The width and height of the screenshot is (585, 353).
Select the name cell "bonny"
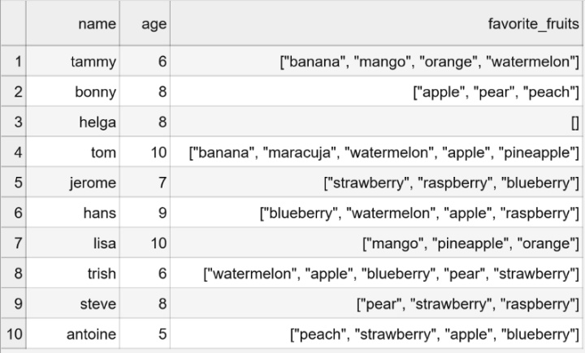[96, 92]
